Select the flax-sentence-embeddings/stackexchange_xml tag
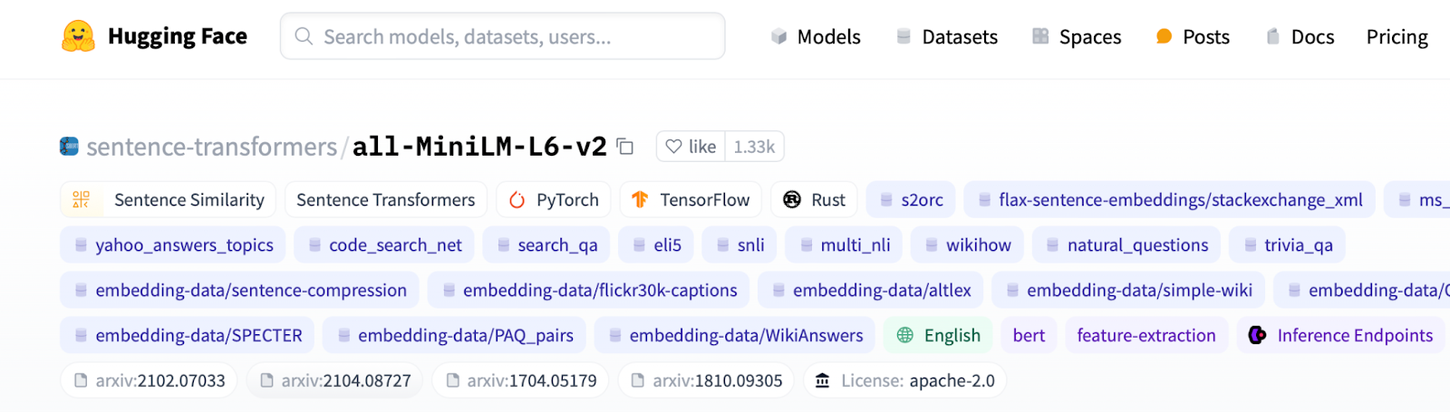The width and height of the screenshot is (1450, 412). tap(1170, 200)
